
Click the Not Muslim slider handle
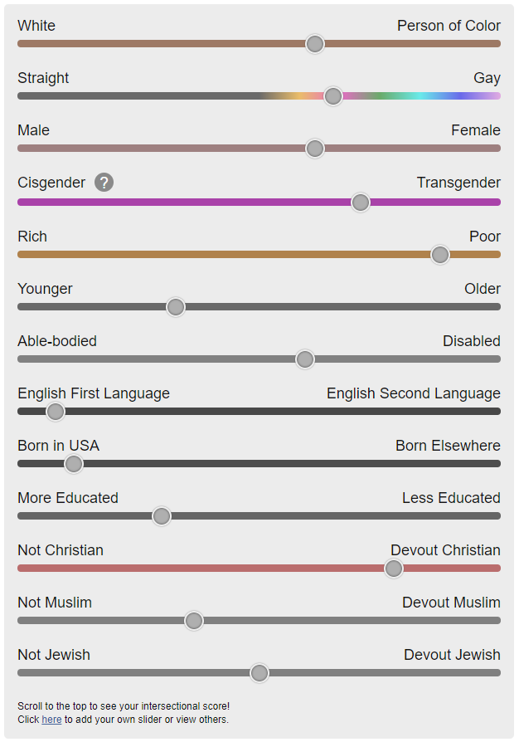pyautogui.click(x=194, y=621)
